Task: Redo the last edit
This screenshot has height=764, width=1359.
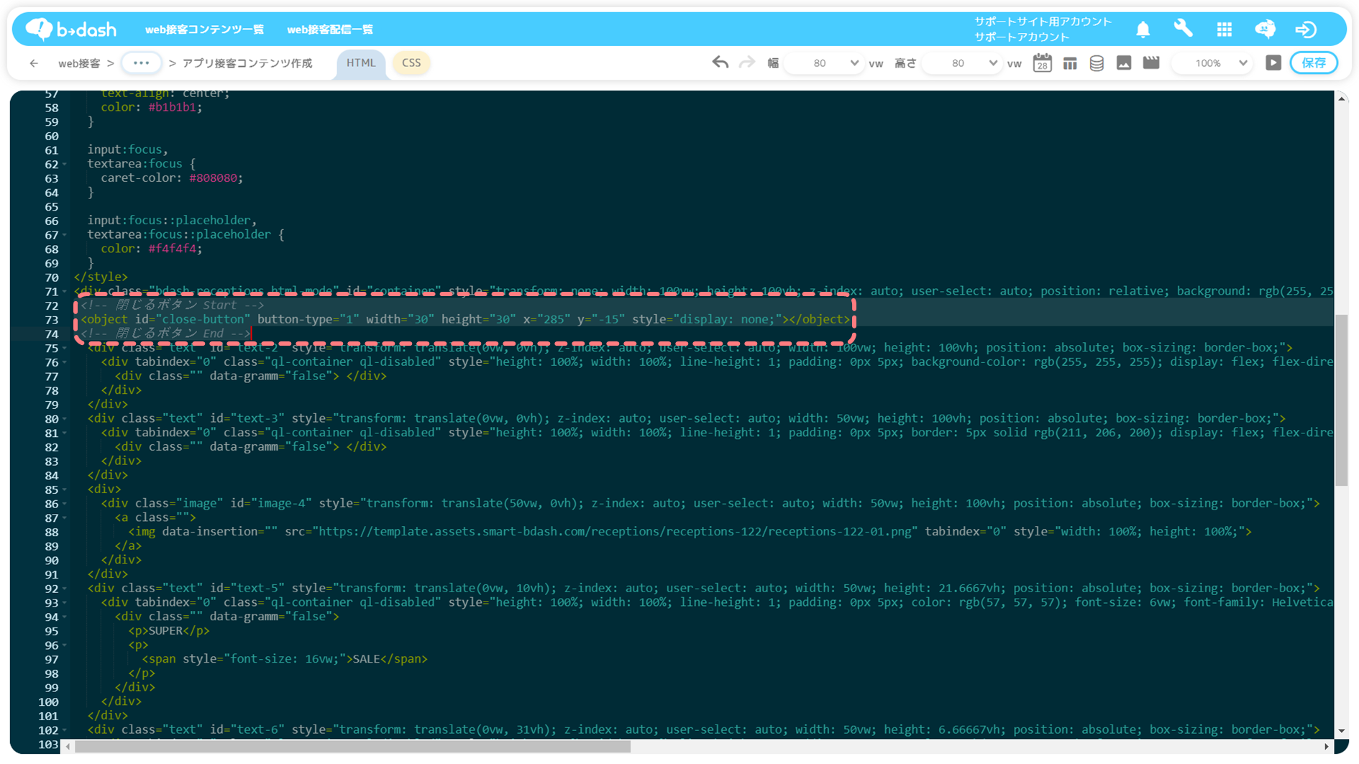Action: pos(747,63)
